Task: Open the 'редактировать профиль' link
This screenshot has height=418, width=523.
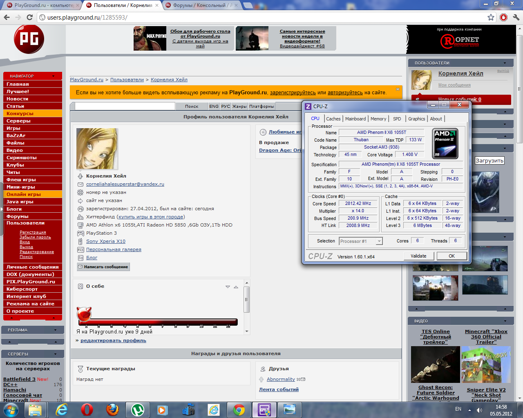Action: click(113, 340)
